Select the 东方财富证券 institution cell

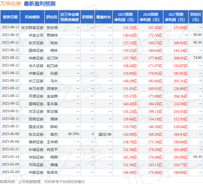coord(32,28)
